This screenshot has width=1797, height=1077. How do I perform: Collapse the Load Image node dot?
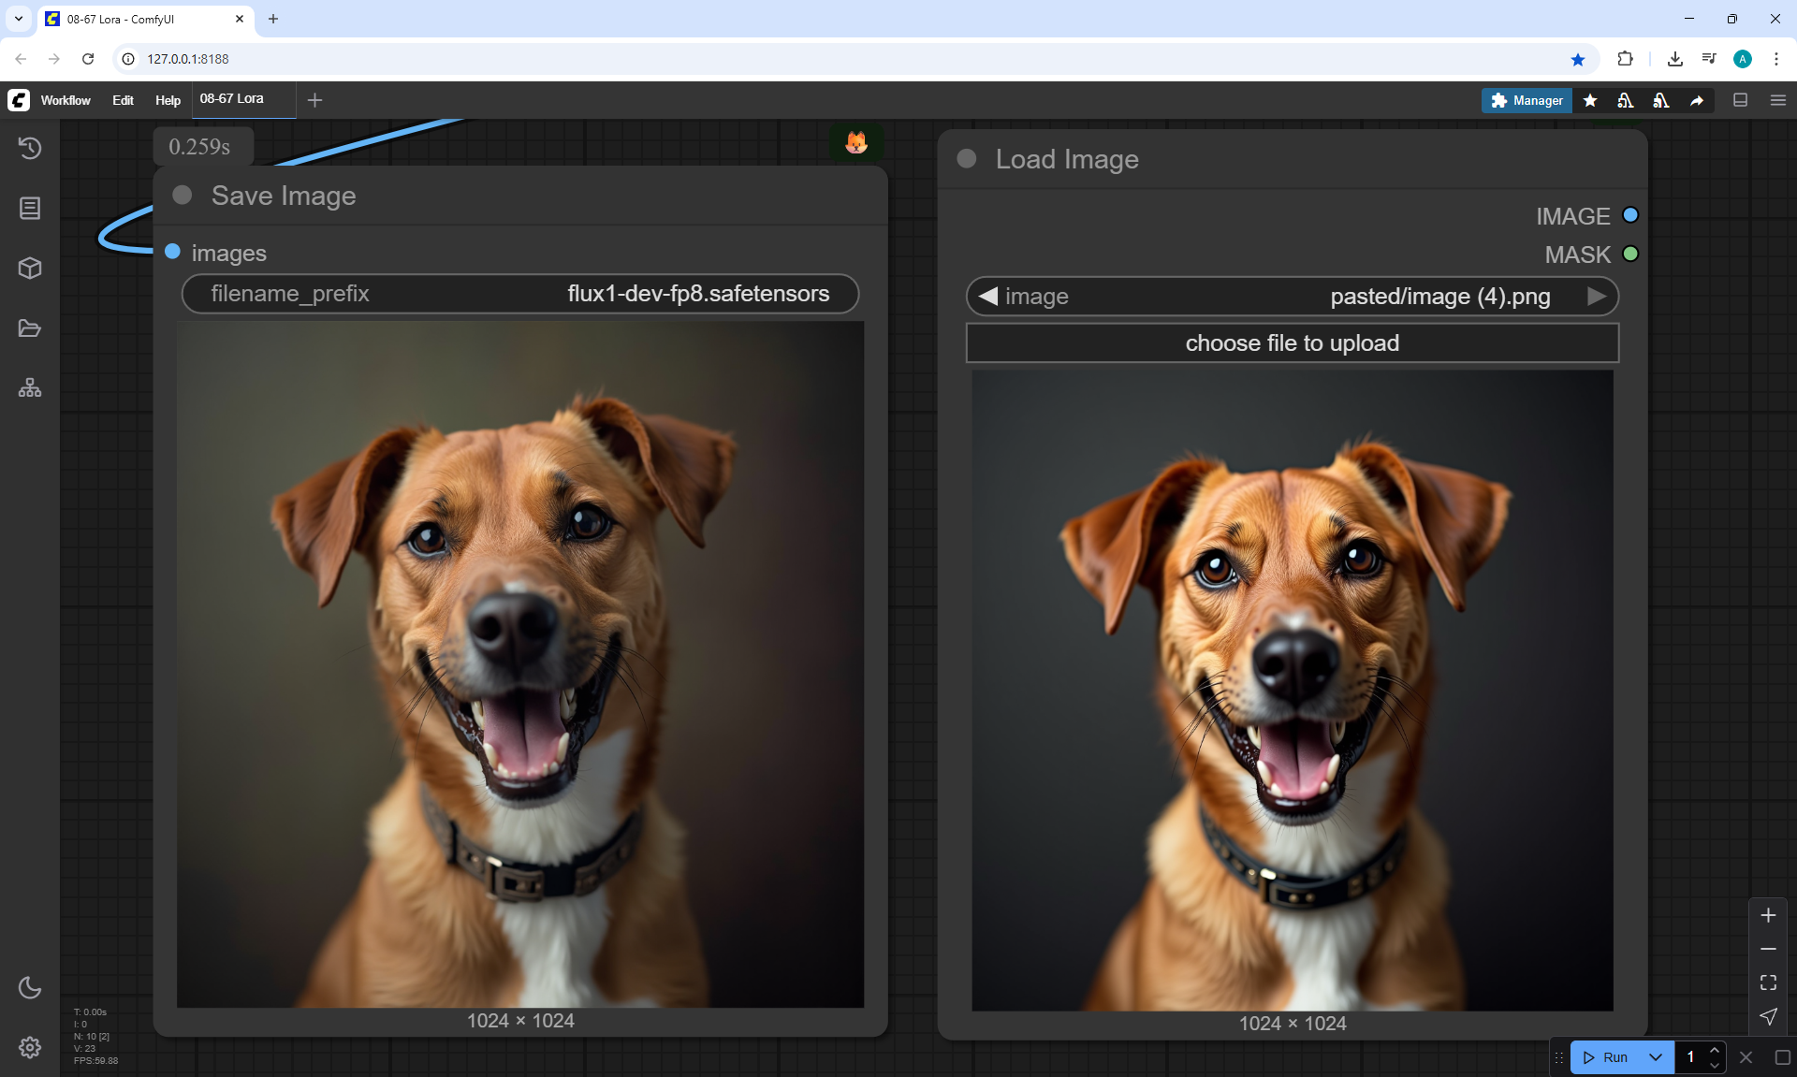[x=967, y=159]
